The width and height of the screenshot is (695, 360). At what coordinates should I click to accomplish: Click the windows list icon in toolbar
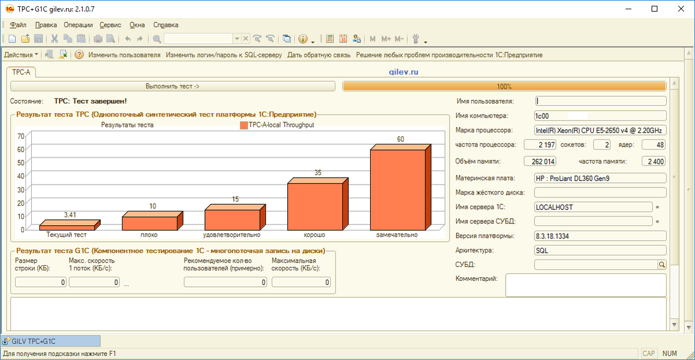[286, 39]
